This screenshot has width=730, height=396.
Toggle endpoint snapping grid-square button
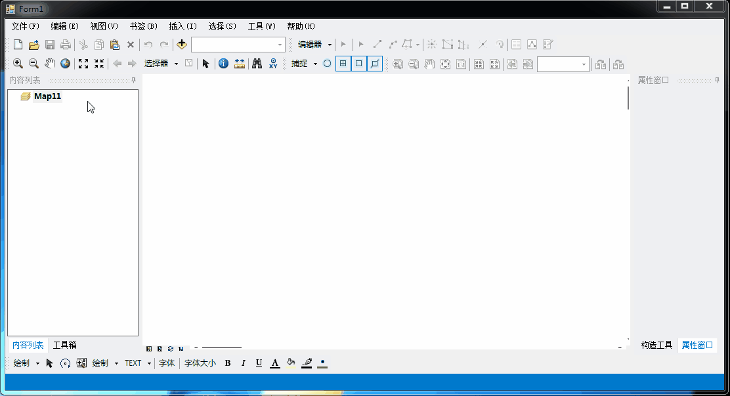pyautogui.click(x=343, y=64)
